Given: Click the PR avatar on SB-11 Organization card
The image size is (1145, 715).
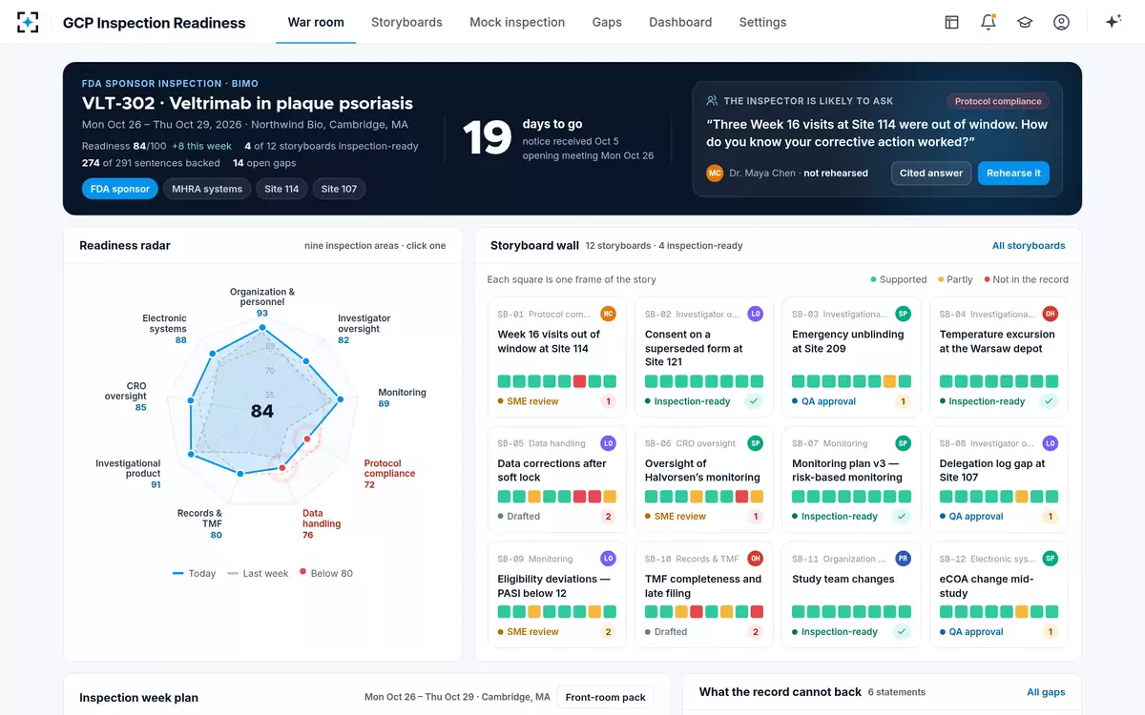Looking at the screenshot, I should 903,559.
